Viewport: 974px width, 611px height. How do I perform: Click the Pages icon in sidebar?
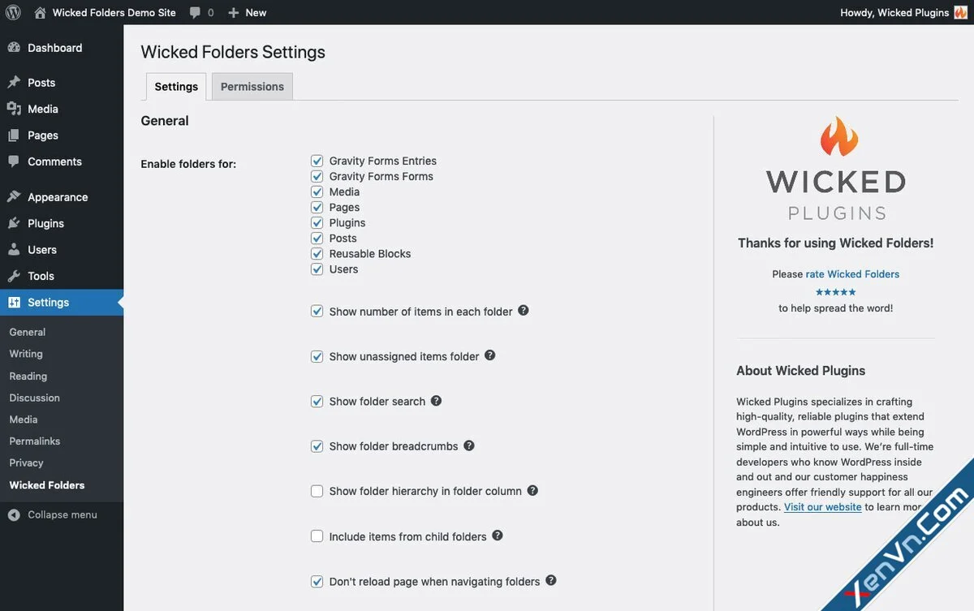click(14, 136)
